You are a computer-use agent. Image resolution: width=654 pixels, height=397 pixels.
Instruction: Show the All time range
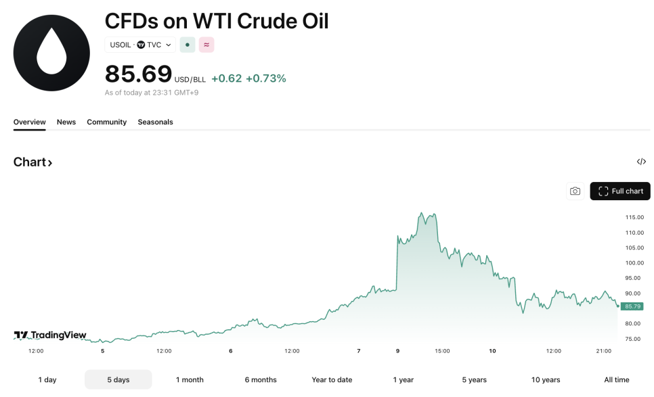pos(617,380)
